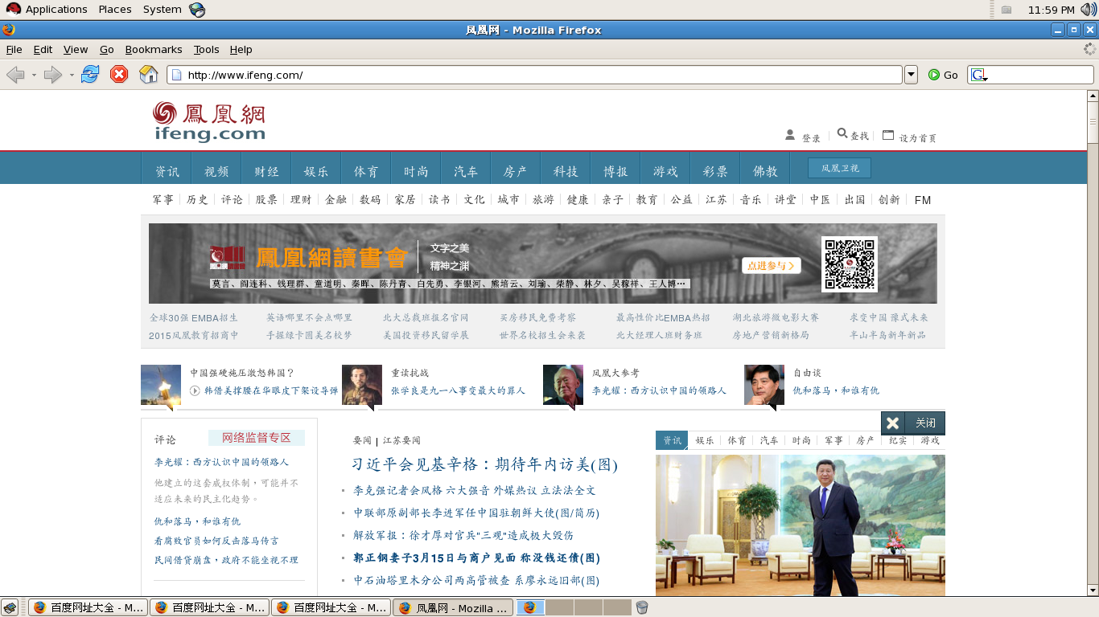Viewport: 1099px width, 617px height.
Task: Click the first workspace switcher cell
Action: coord(530,607)
